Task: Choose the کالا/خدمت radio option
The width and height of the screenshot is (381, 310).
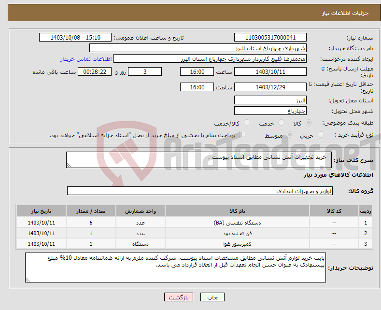Action: coord(247,123)
